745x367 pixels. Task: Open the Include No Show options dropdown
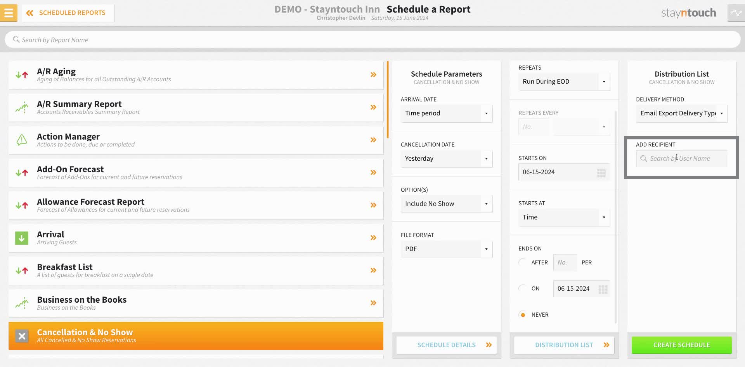click(447, 204)
